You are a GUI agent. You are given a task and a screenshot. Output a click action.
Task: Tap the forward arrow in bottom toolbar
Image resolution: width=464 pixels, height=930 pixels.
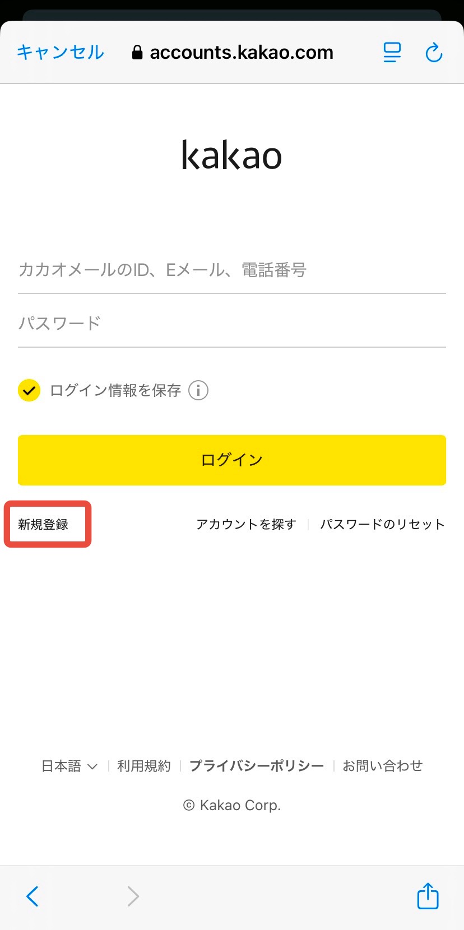(x=133, y=896)
